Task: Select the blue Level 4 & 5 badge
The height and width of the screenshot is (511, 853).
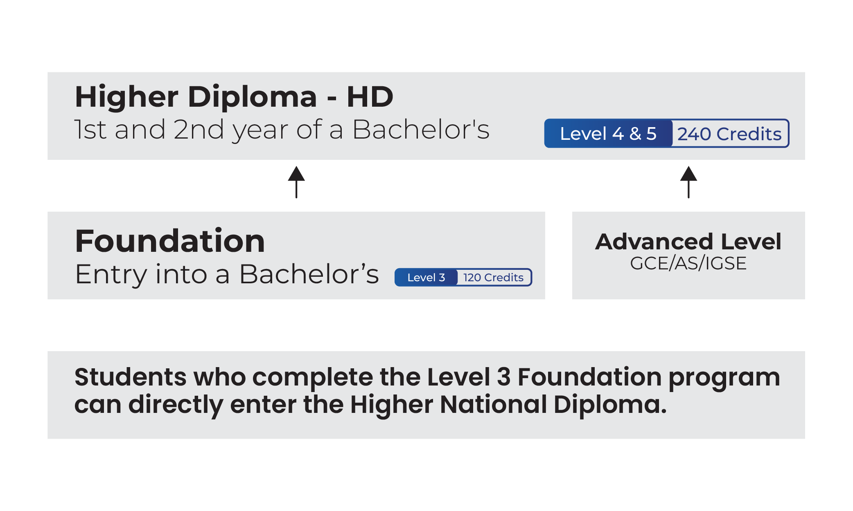Action: coord(608,134)
